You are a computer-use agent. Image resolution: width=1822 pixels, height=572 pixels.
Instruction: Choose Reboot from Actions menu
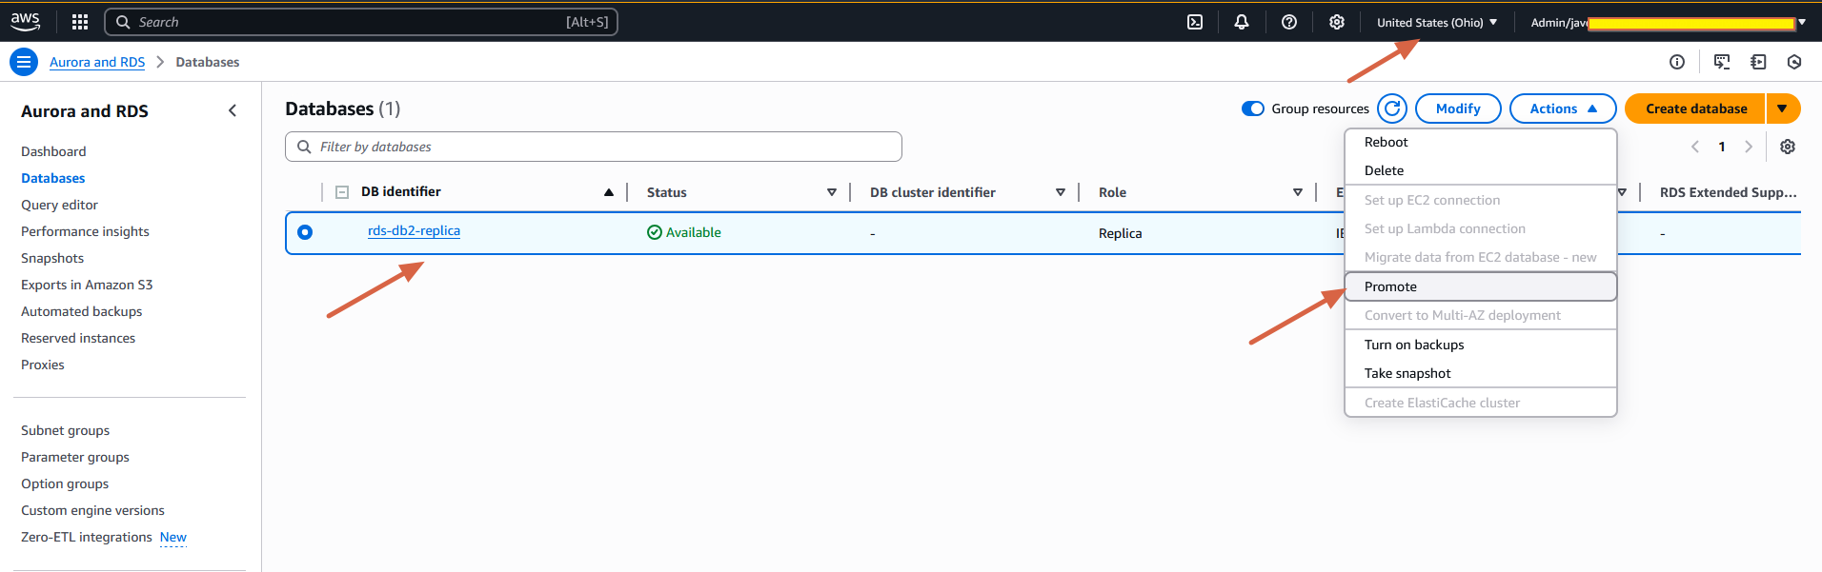click(1480, 142)
